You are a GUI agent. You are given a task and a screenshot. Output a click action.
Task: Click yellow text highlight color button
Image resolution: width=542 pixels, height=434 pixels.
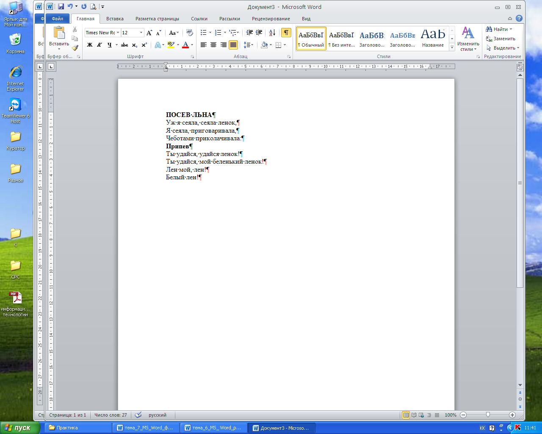click(x=171, y=45)
